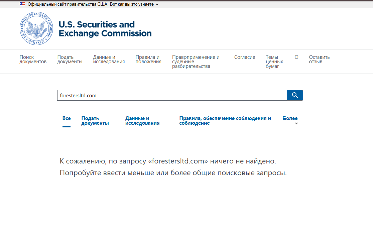373x230 pixels.
Task: Open «Подать документы» in main navigation
Action: coord(70,60)
